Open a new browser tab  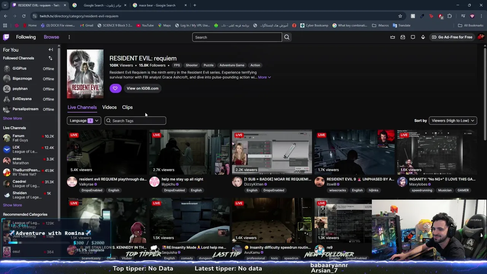(x=194, y=5)
